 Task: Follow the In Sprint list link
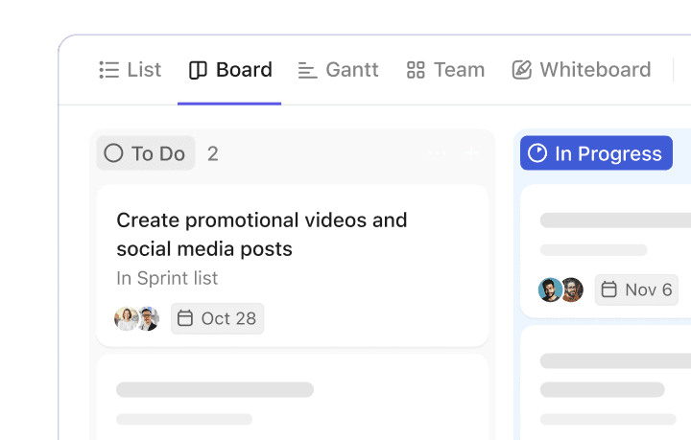click(x=167, y=278)
